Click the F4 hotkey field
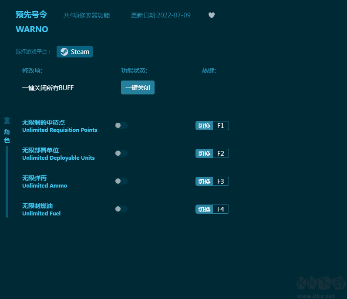This screenshot has height=299, width=347. coord(221,209)
